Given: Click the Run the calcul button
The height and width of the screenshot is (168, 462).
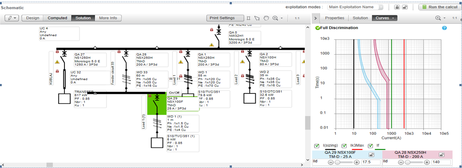Looking at the screenshot, I should click(x=440, y=7).
